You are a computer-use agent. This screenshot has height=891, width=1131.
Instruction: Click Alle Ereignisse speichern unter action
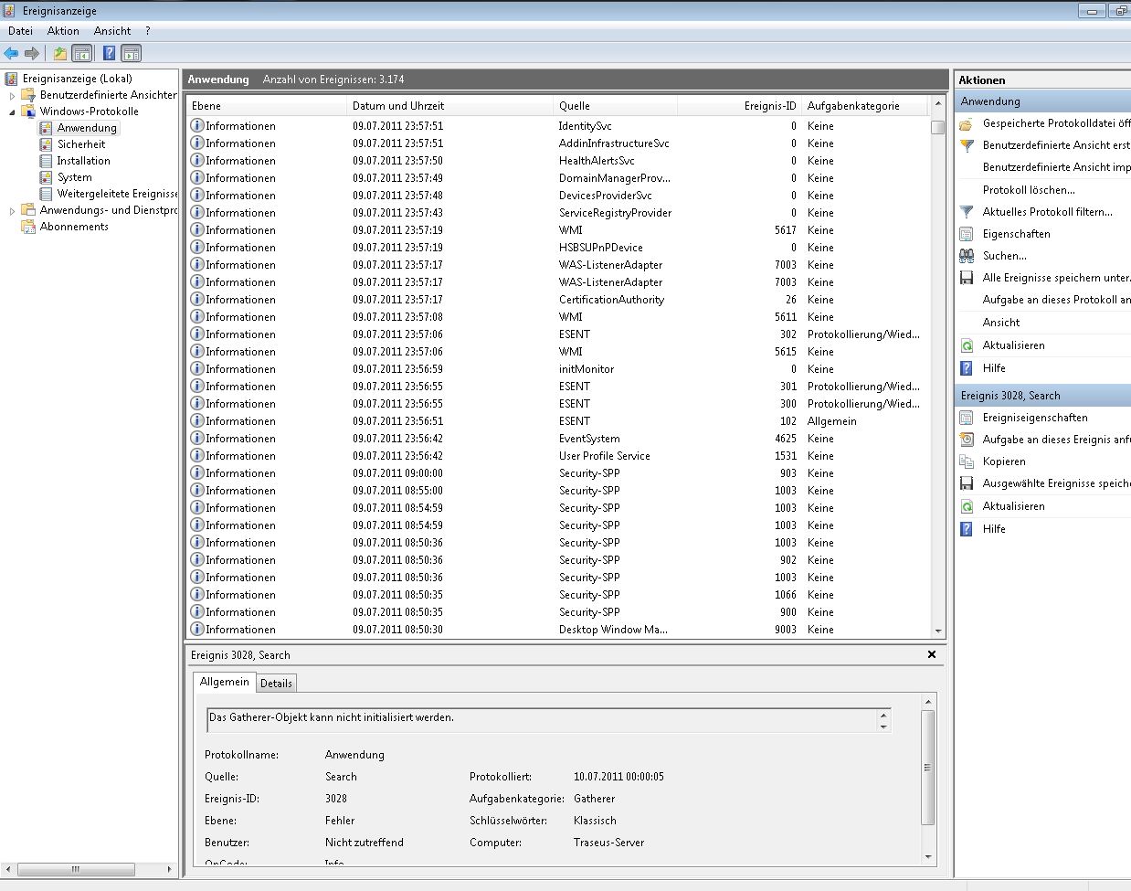(x=1056, y=278)
